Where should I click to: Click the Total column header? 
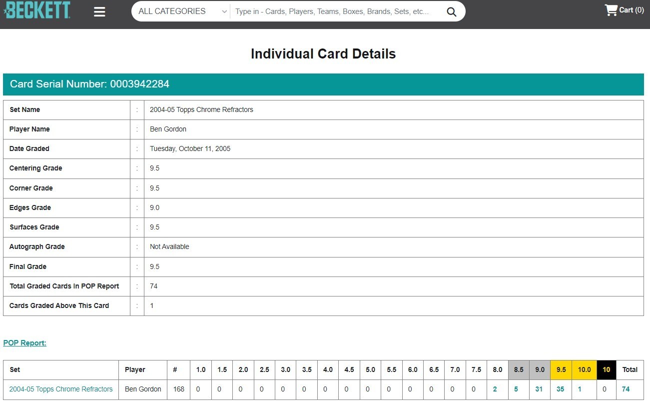coord(630,369)
